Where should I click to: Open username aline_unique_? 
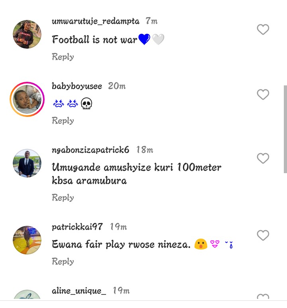[x=79, y=291]
